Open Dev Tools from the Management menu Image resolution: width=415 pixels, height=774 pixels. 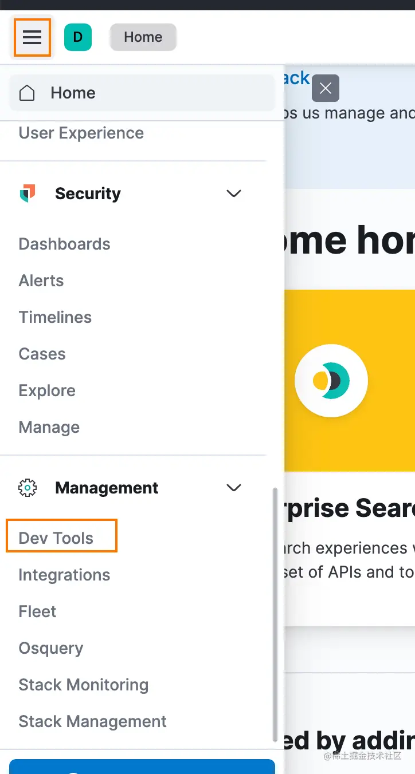pyautogui.click(x=56, y=538)
